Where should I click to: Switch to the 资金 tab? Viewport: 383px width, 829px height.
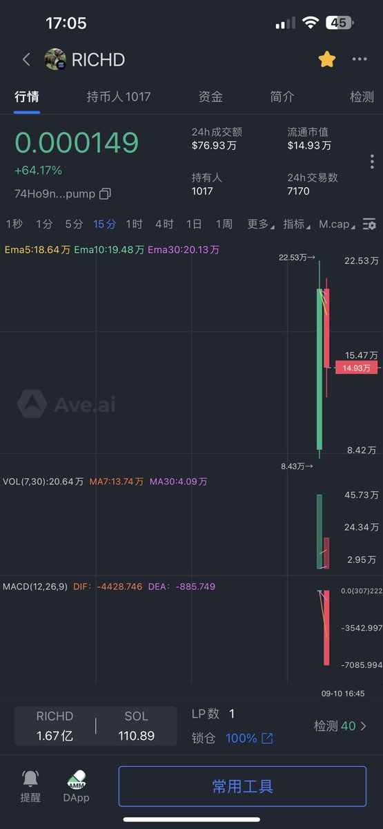[x=210, y=97]
